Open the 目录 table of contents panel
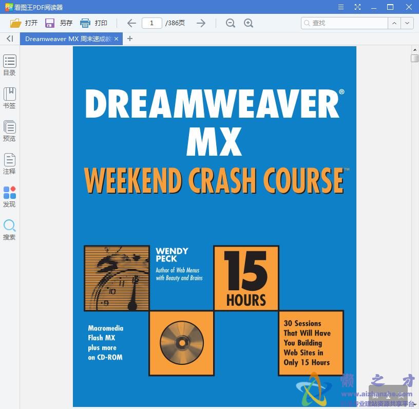 click(9, 65)
